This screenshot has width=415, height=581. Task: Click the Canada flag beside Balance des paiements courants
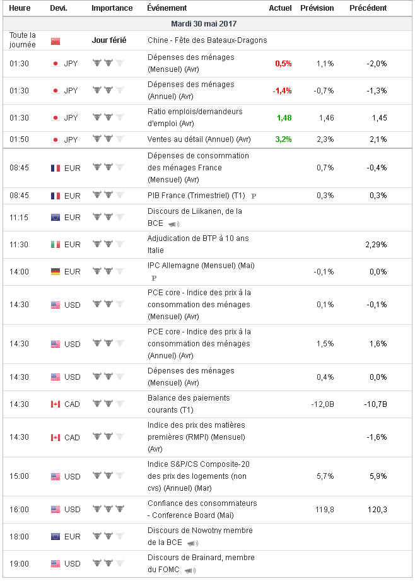coord(56,404)
